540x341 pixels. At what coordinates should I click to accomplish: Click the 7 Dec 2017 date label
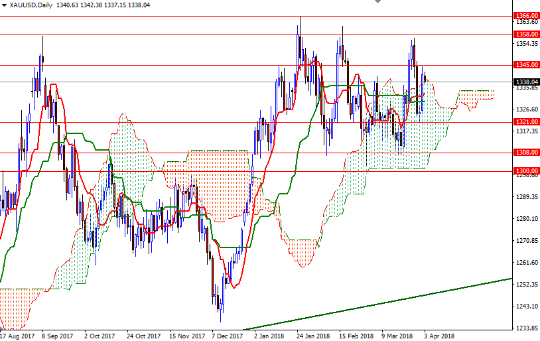[228, 336]
